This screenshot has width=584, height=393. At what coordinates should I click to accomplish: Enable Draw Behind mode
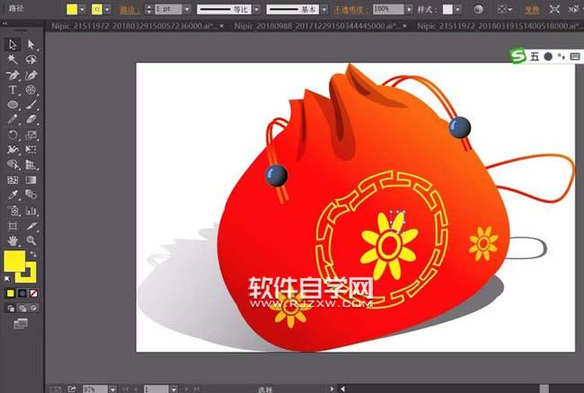click(x=22, y=309)
